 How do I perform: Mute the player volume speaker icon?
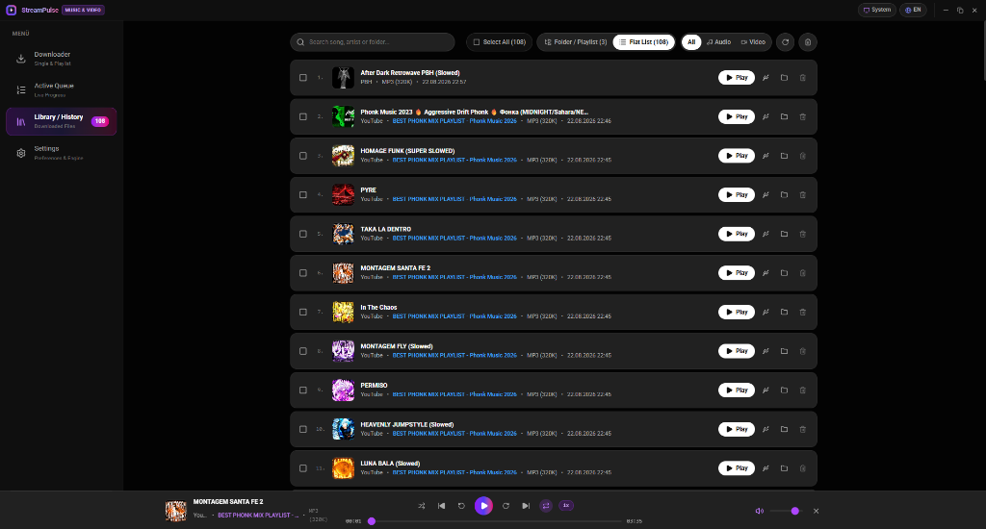pos(760,511)
